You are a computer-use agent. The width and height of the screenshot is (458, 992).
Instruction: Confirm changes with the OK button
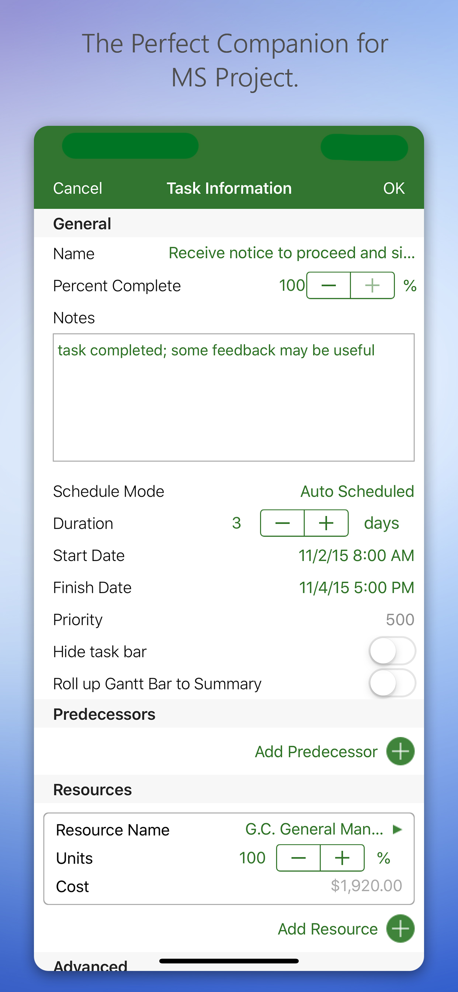tap(393, 188)
